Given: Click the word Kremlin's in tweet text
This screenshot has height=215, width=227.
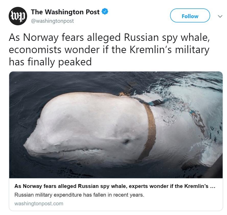Looking at the screenshot, I should click(x=151, y=50).
